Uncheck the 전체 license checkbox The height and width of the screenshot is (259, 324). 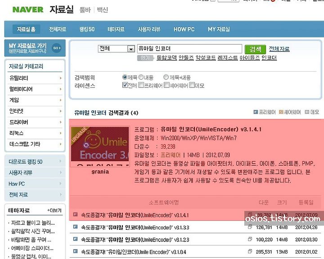[x=125, y=85]
